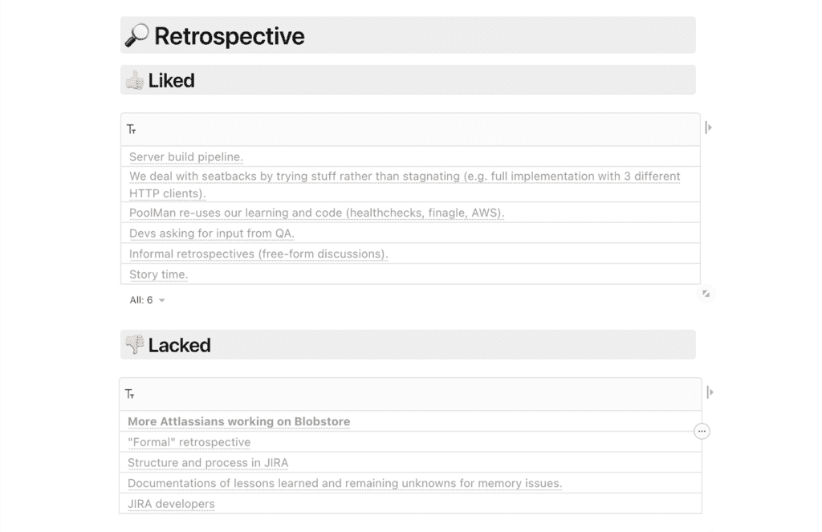
Task: Open the three-dot menu on the Blobstore row
Action: tap(702, 431)
